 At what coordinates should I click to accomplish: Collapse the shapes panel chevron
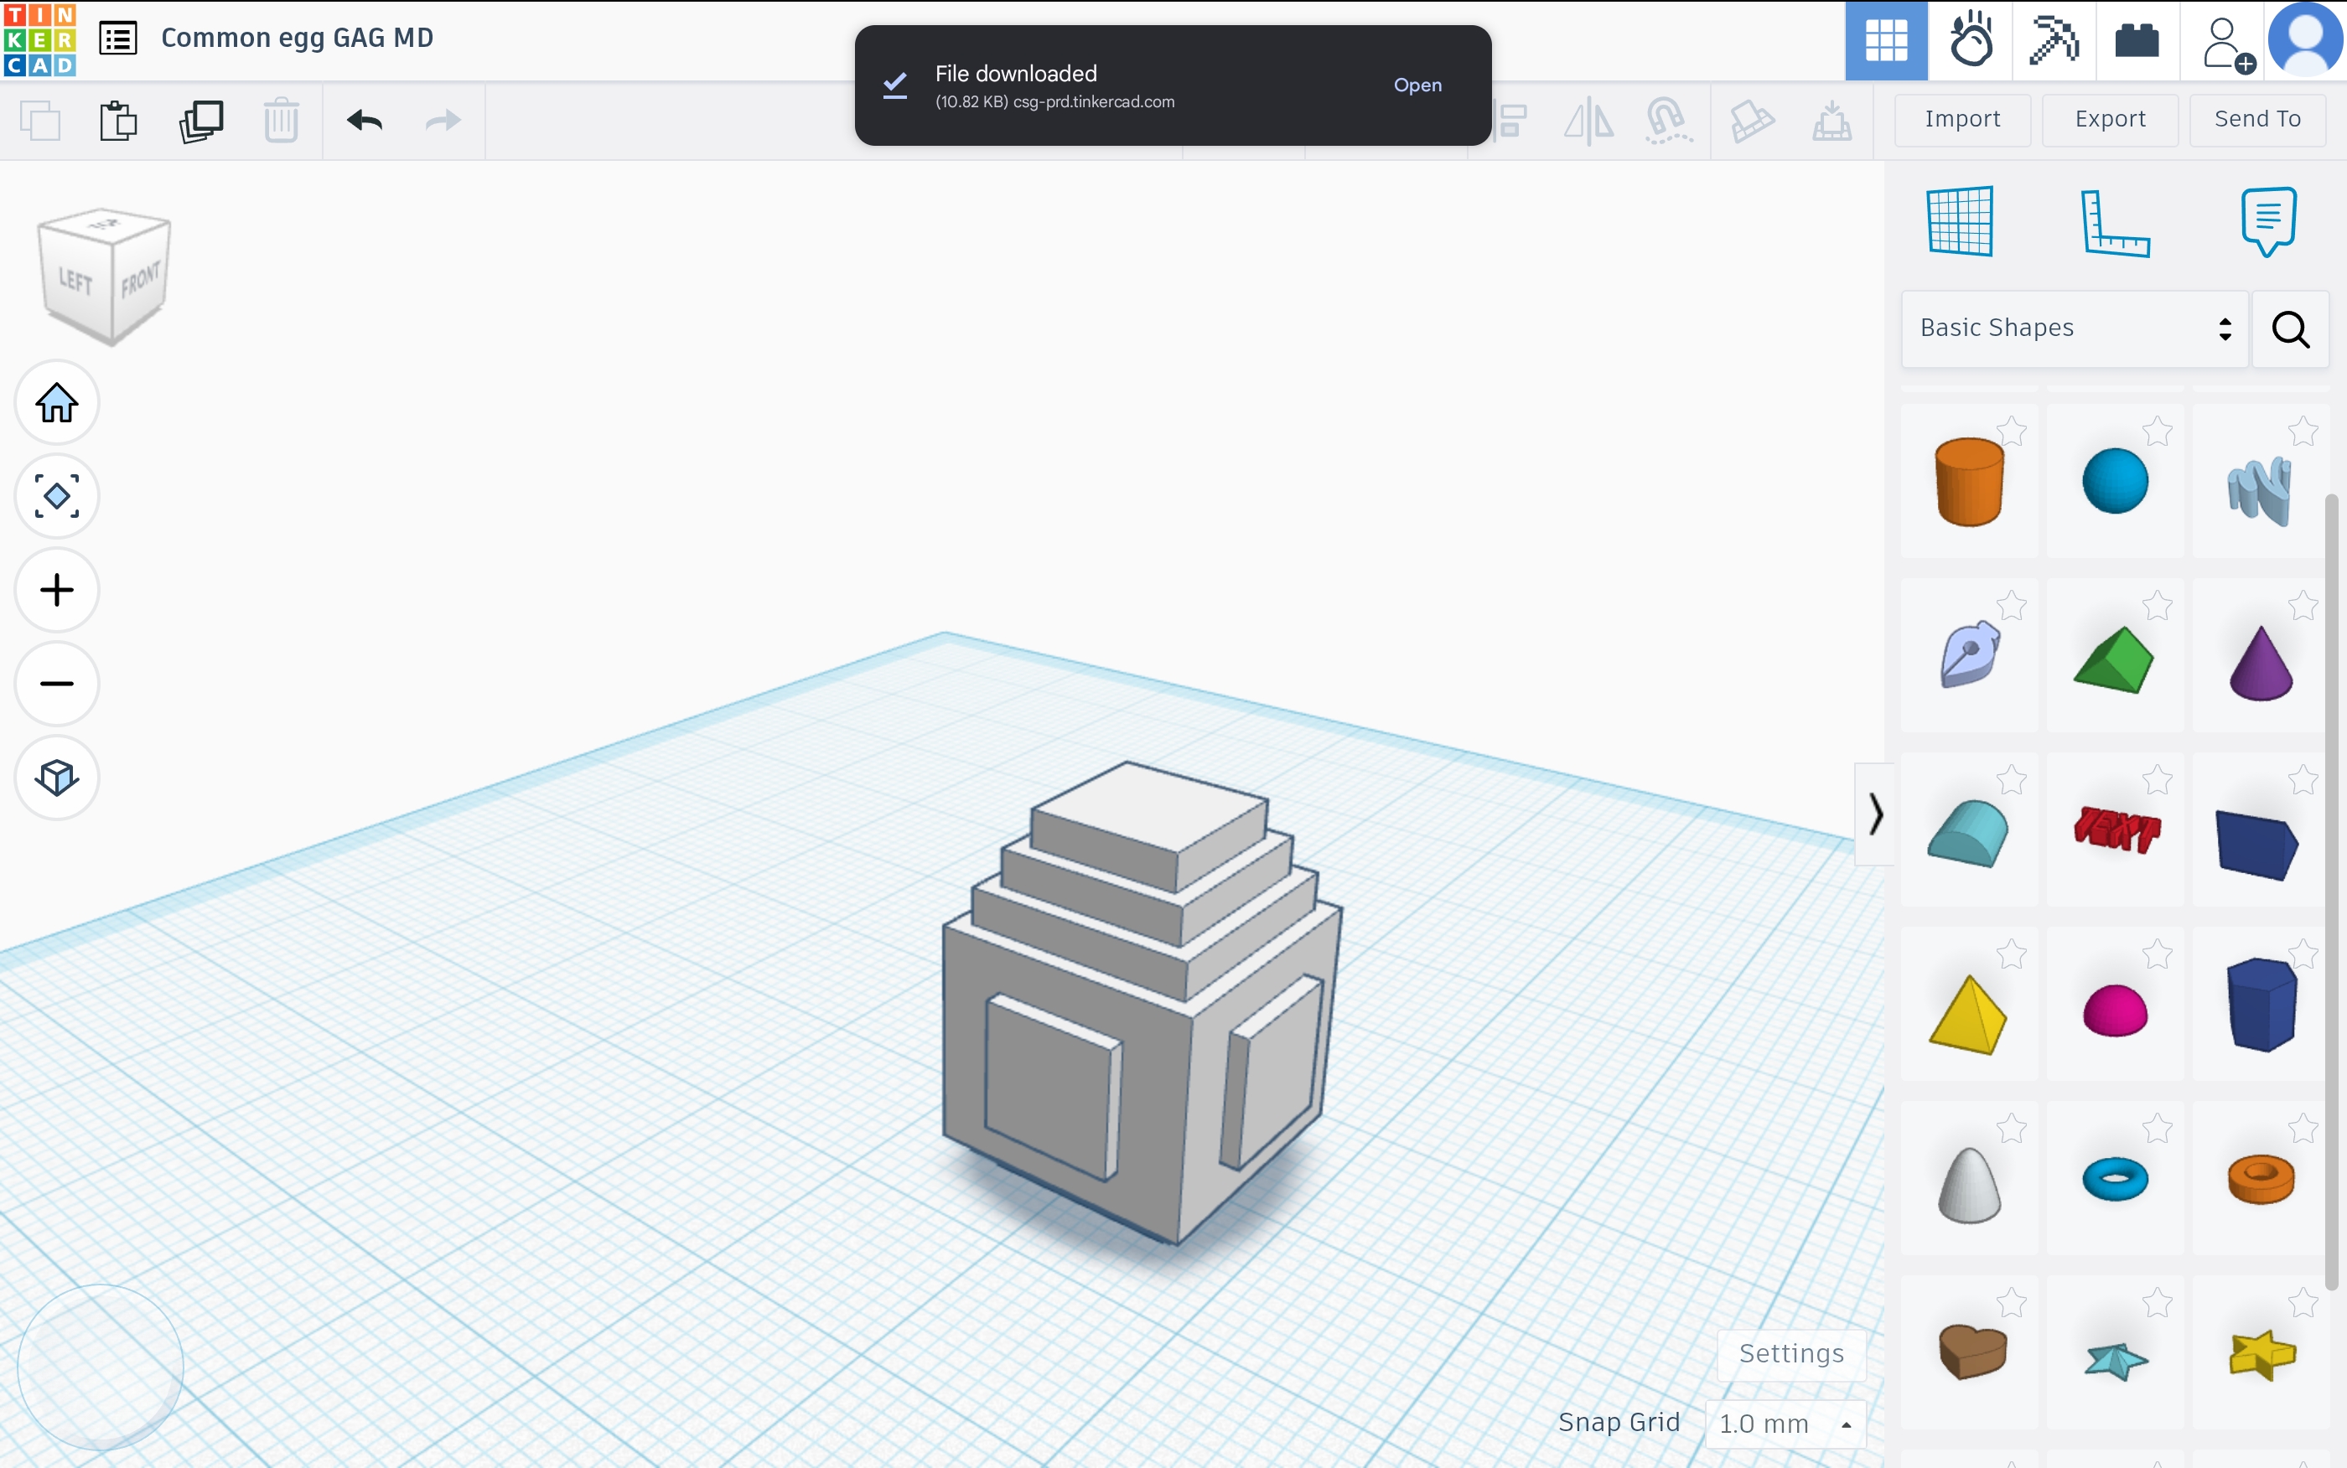pyautogui.click(x=1875, y=814)
